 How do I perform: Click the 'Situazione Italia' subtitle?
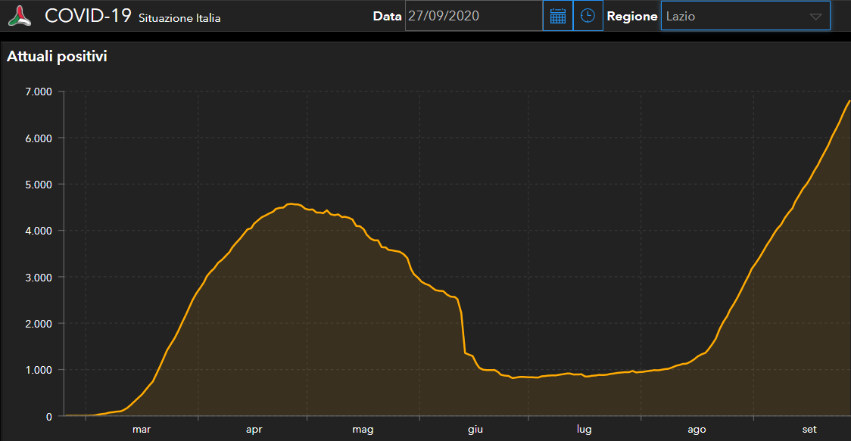[179, 18]
